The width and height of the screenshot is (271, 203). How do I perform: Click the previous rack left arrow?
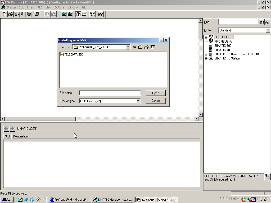(6, 129)
